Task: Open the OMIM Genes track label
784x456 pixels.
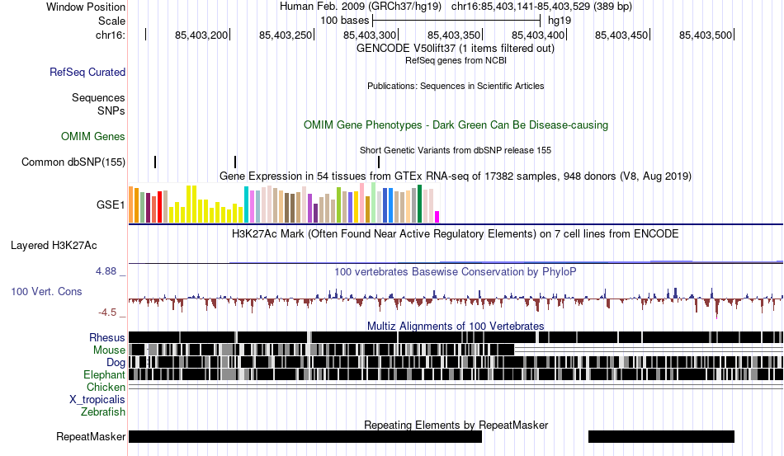Action: (x=93, y=136)
